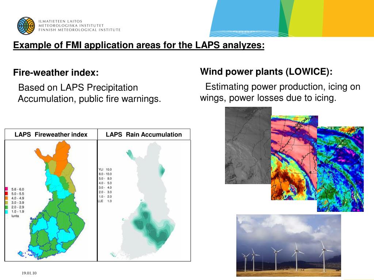Click the olive 3.0 - 3.9 legend swatch

click(x=7, y=203)
